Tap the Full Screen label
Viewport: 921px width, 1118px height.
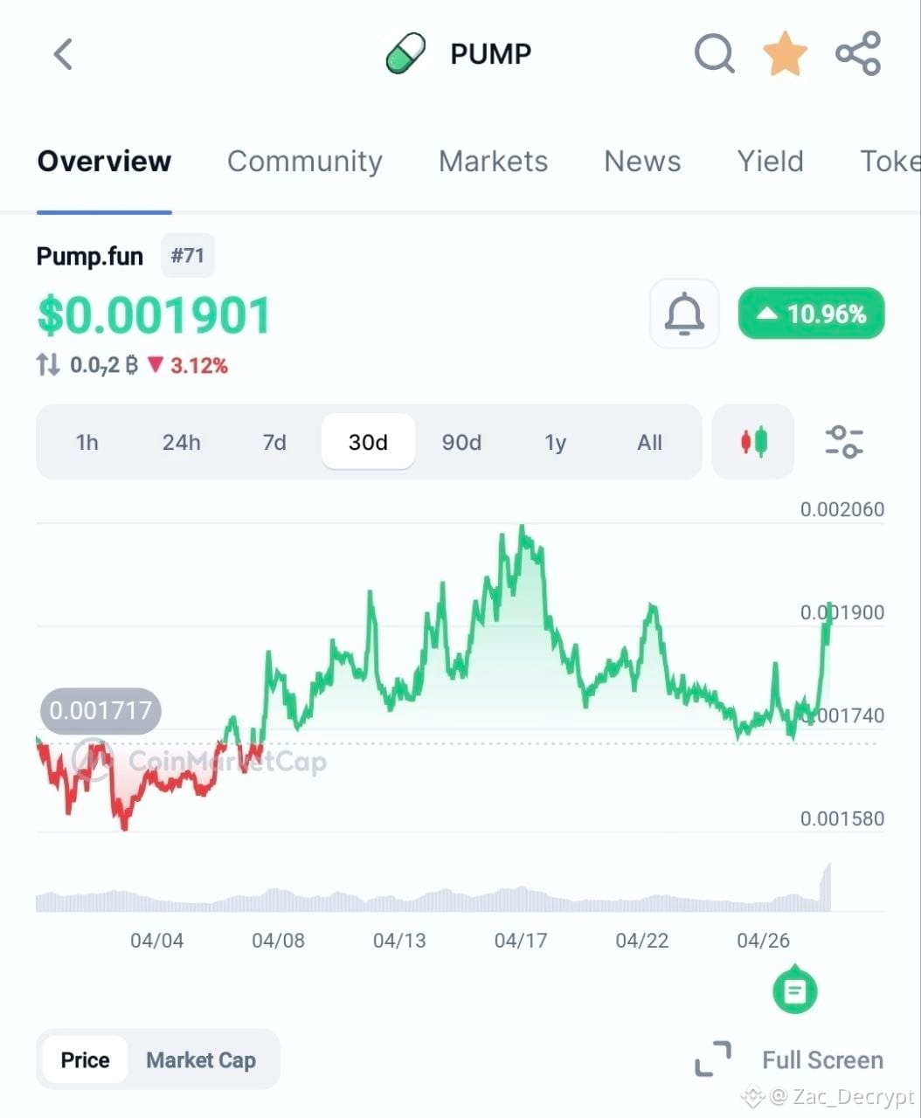click(x=822, y=1059)
